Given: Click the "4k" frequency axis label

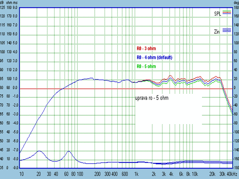Looking at the screenshot, I should coord(171,174).
